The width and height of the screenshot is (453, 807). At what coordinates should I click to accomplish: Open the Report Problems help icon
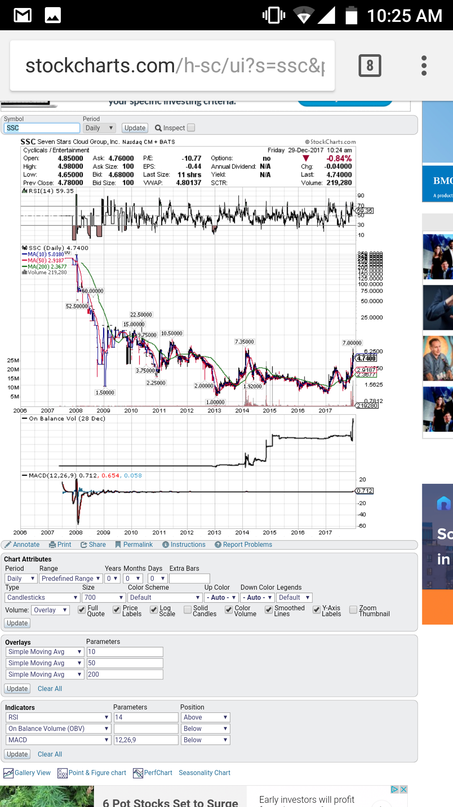click(x=218, y=545)
